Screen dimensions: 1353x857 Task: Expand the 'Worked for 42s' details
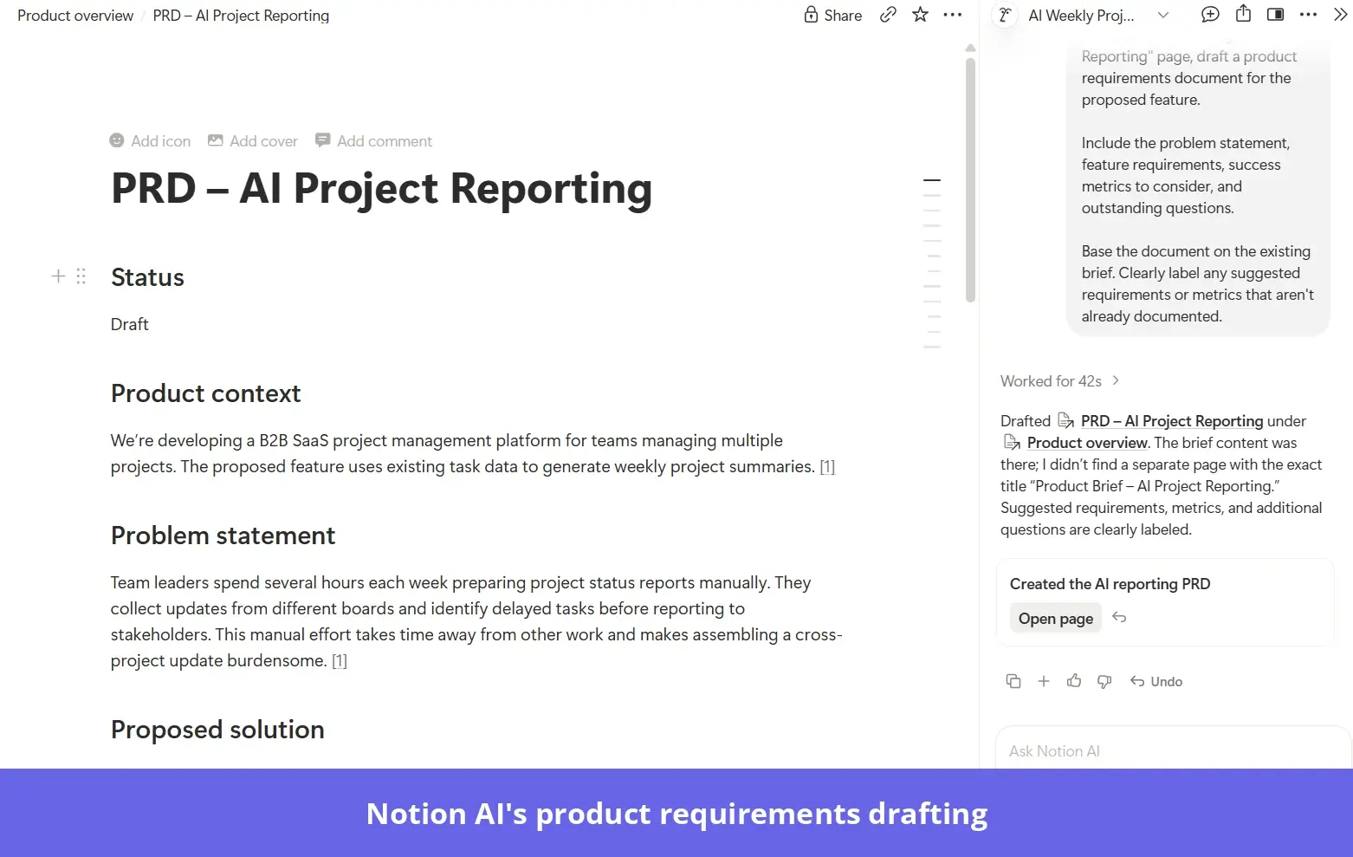(1059, 381)
